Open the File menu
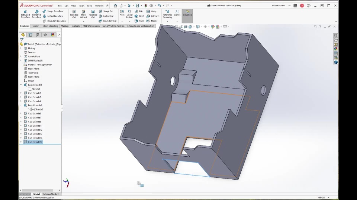This screenshot has width=357, height=200. point(59,6)
